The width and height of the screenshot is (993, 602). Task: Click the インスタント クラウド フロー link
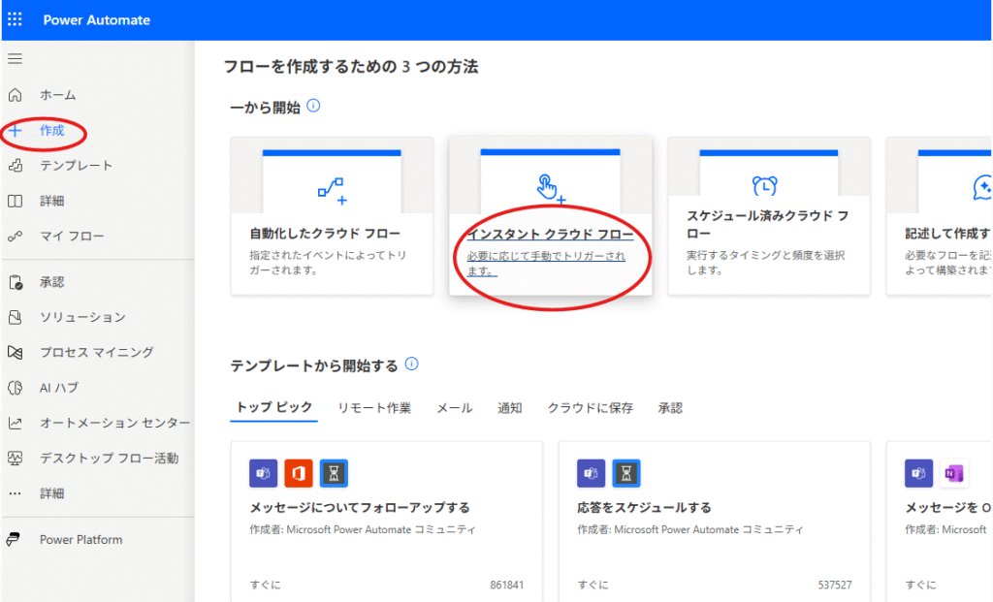(550, 235)
